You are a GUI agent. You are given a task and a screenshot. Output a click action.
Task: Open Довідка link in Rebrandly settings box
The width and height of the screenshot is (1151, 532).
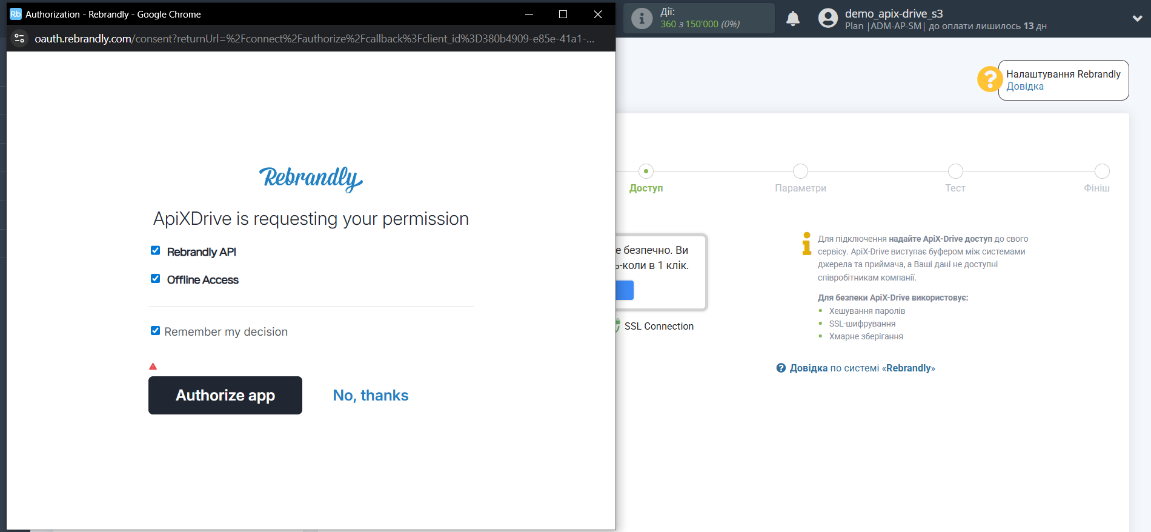coord(1025,87)
